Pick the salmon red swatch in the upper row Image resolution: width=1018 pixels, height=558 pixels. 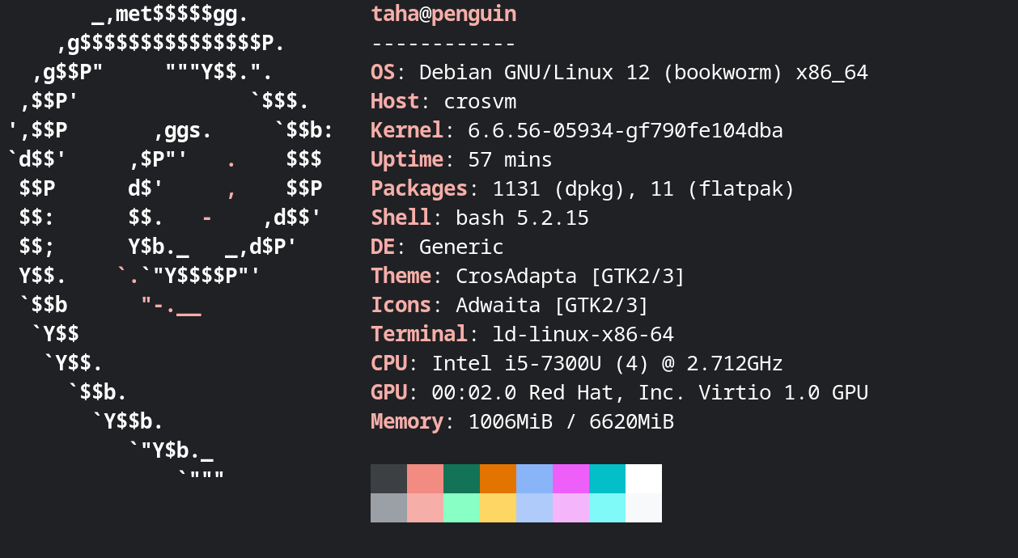(x=425, y=479)
